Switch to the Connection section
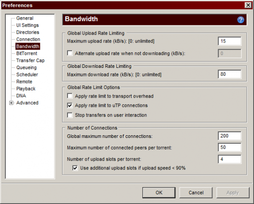Viewport: 254px width, 204px height. (x=28, y=39)
